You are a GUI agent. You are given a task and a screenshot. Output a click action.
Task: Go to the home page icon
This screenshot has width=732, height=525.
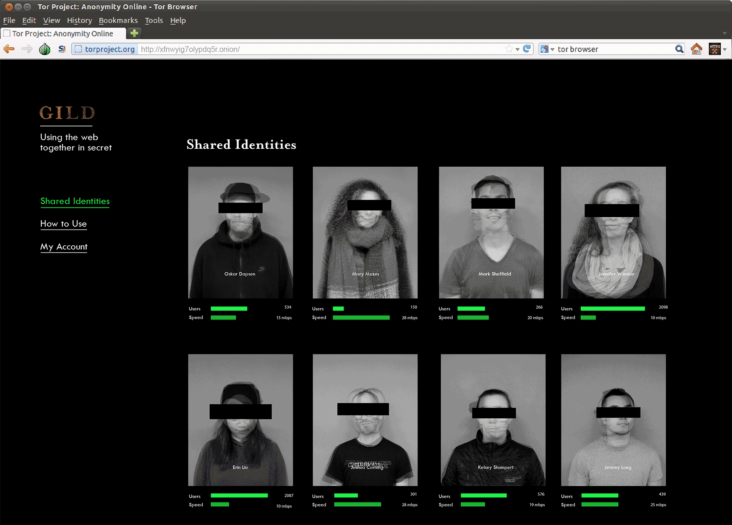point(696,49)
